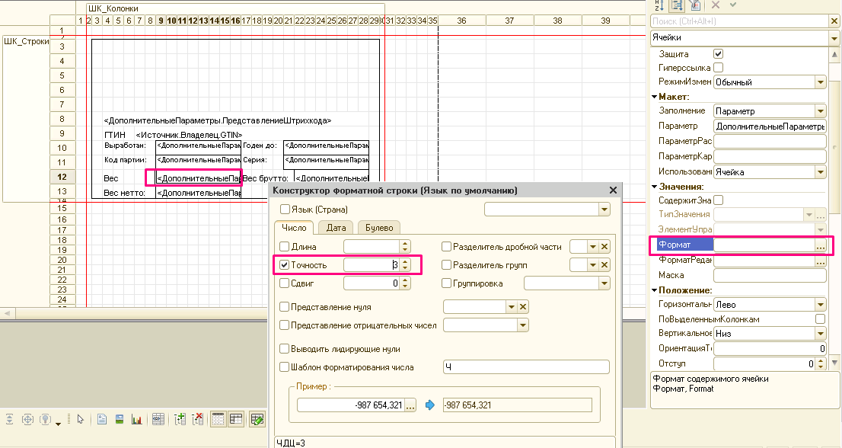Clear group separator with its X button

click(604, 265)
